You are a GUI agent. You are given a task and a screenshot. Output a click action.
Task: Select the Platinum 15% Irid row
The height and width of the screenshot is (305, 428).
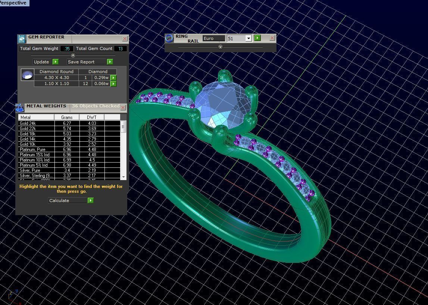(69, 155)
